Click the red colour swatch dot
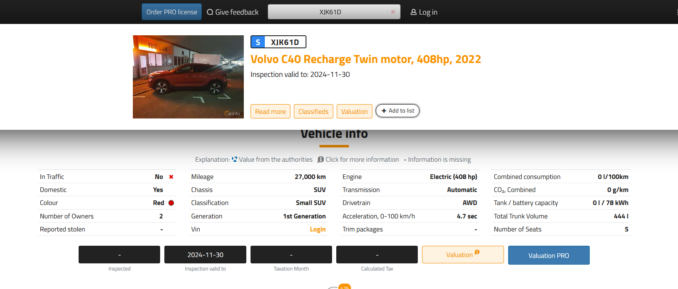The width and height of the screenshot is (678, 289). click(171, 203)
